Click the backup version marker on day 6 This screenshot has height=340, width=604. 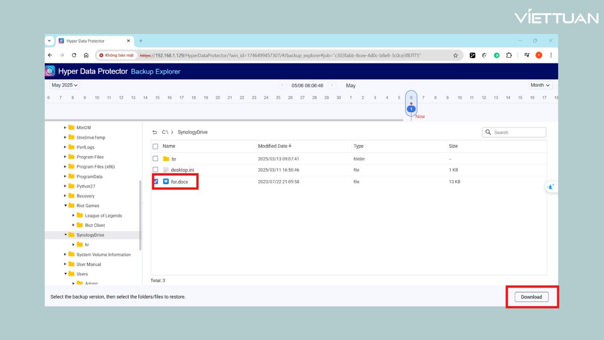(x=411, y=109)
